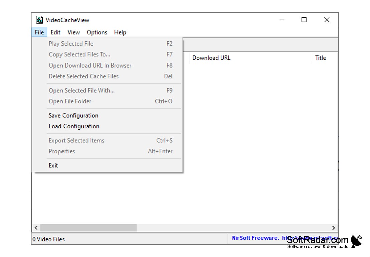Click the VideoCacheView app icon in title bar
Screen dimensions: 370x257
[39, 20]
